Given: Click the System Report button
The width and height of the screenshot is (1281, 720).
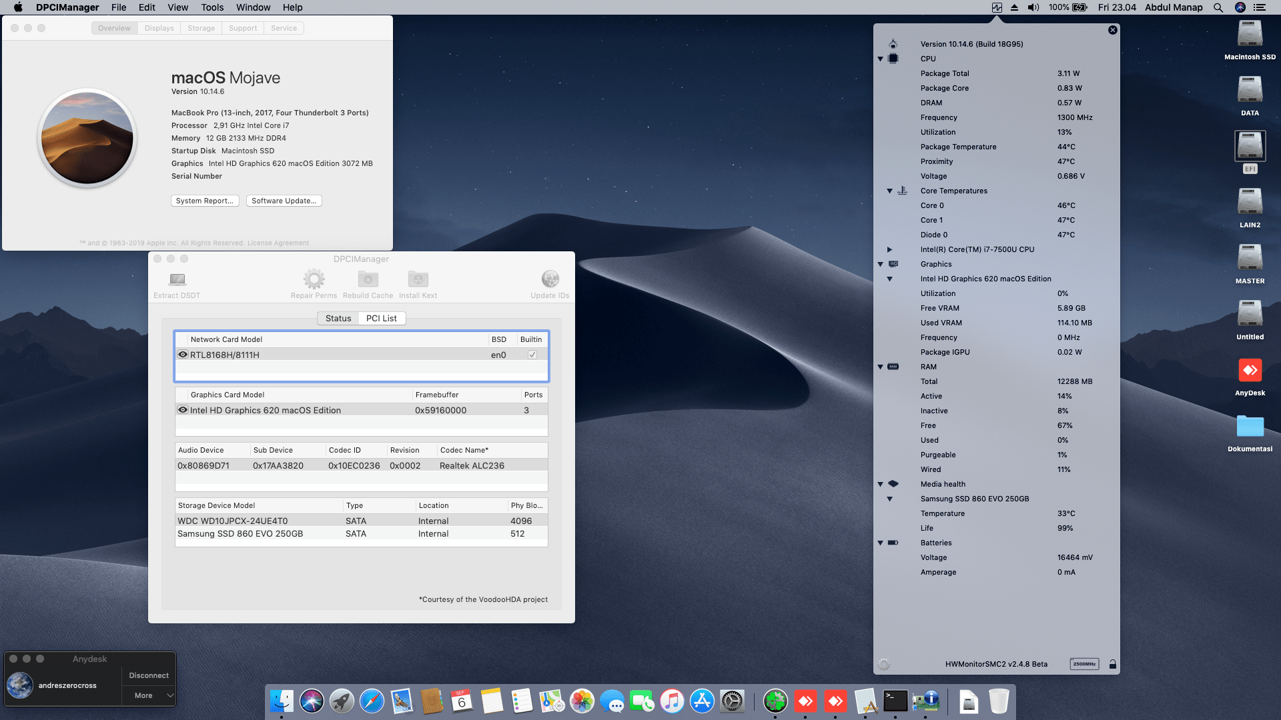Looking at the screenshot, I should (204, 201).
